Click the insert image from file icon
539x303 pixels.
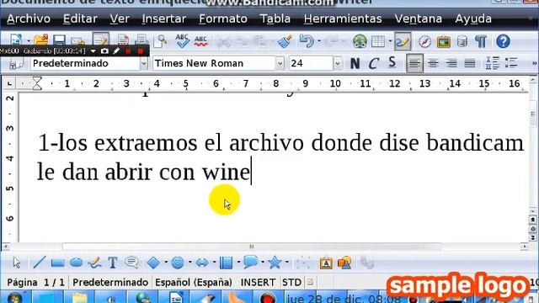pos(344,263)
